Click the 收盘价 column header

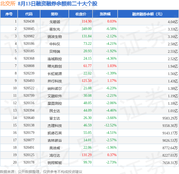81,14
